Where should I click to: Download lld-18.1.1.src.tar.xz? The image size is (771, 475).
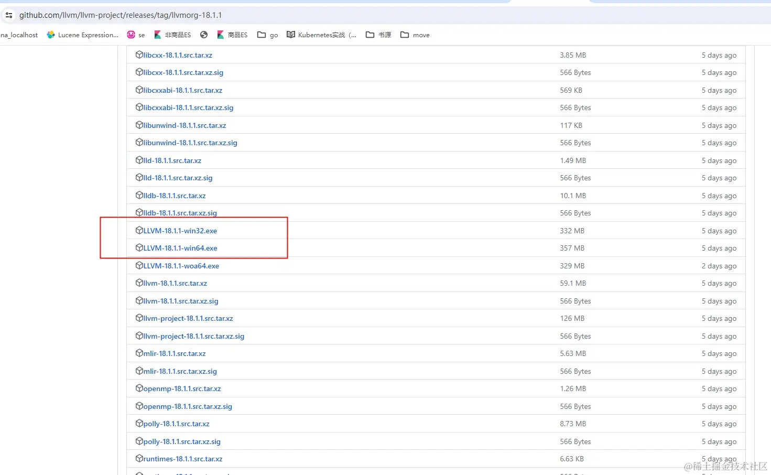172,160
